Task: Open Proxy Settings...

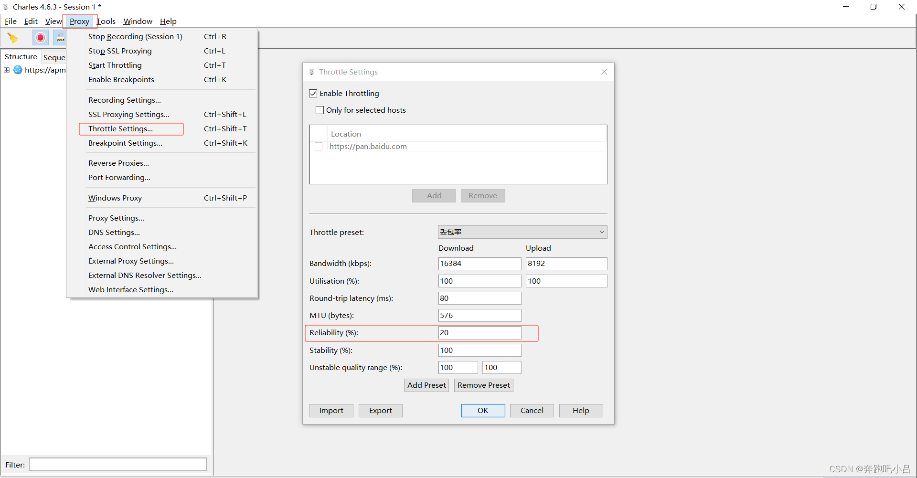Action: pos(162,218)
